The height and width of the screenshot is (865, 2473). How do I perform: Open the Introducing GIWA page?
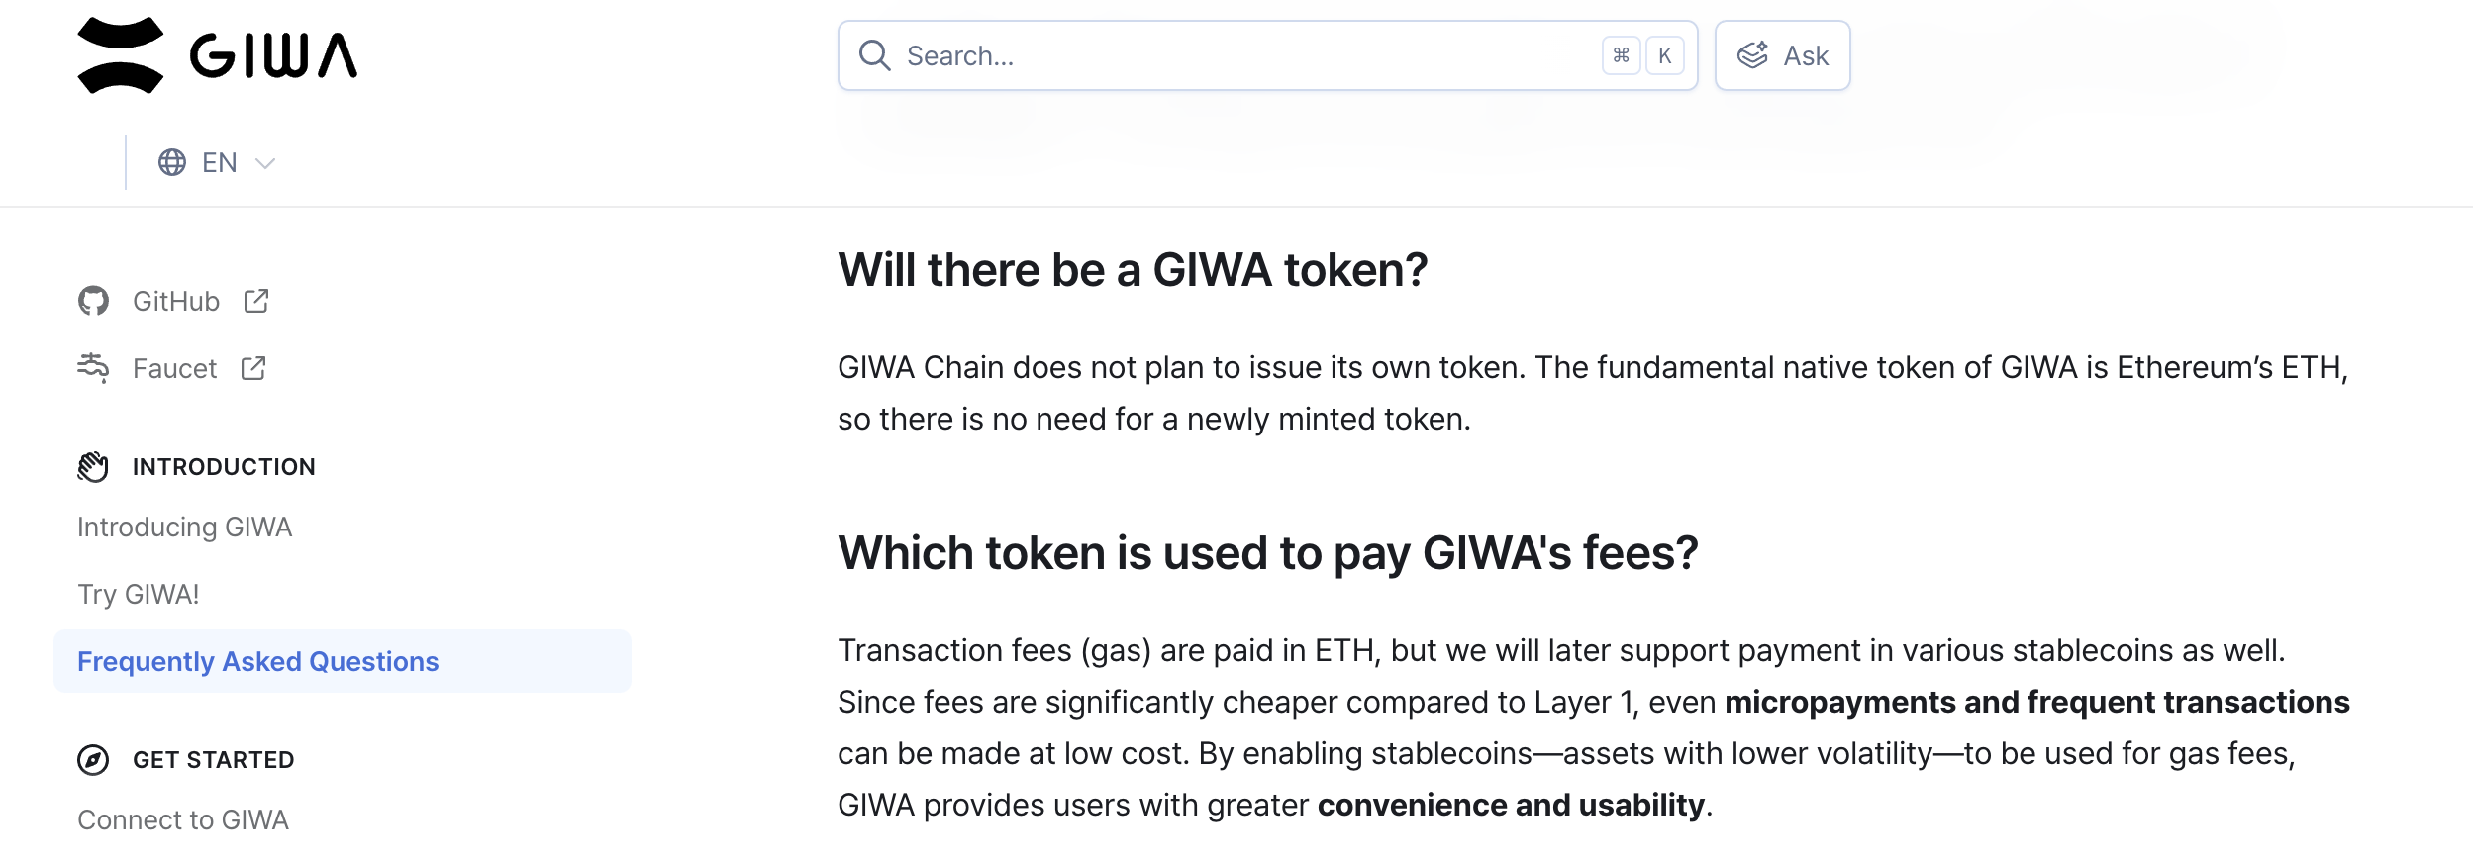coord(185,527)
